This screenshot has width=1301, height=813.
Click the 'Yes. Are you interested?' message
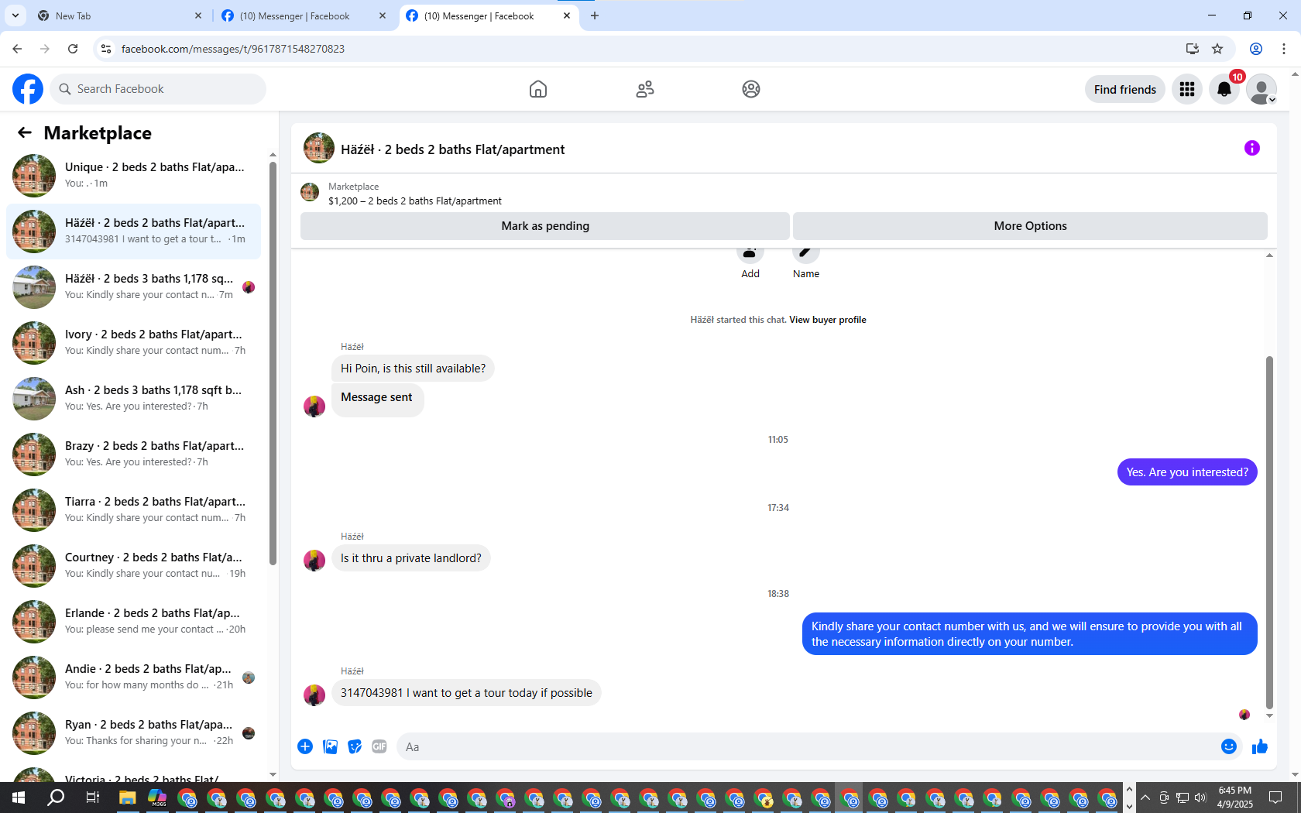pyautogui.click(x=1187, y=472)
